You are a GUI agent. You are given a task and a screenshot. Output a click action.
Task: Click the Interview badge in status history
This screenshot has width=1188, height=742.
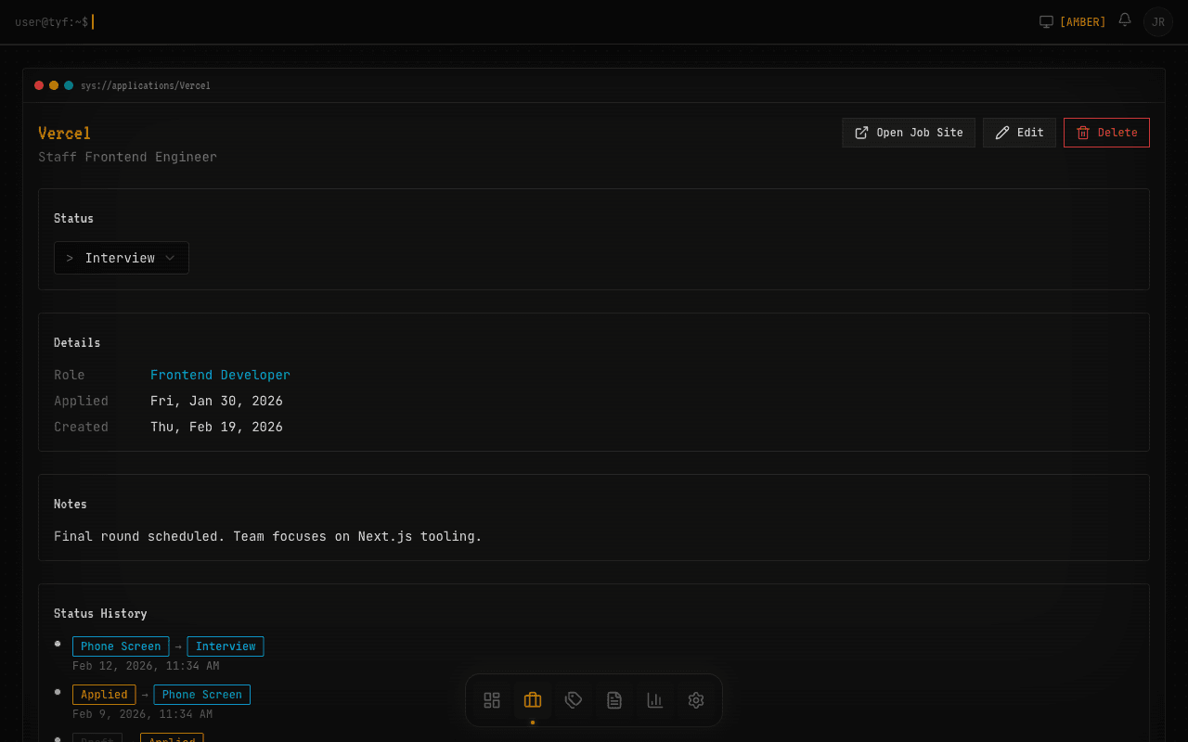click(x=226, y=646)
